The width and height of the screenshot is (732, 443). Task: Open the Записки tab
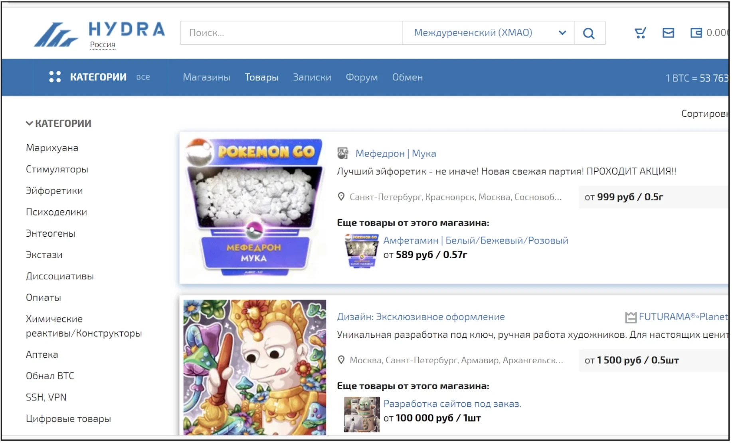pos(312,77)
